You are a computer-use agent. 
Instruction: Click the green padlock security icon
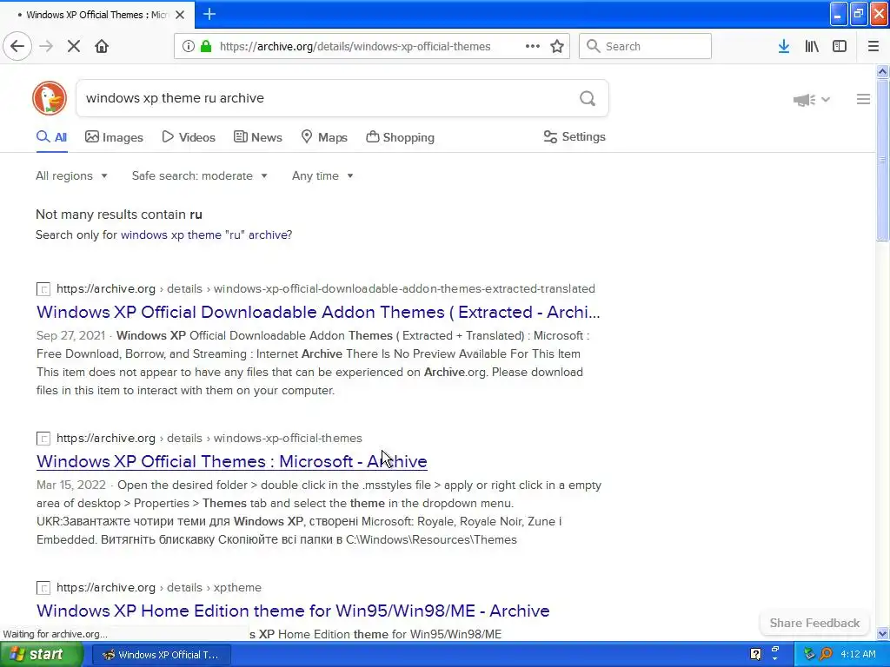(x=206, y=46)
